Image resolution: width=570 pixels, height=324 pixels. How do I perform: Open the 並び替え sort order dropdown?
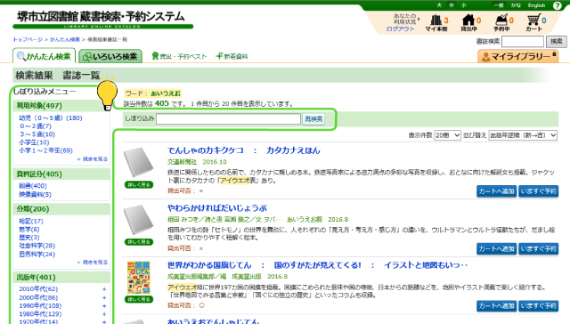tap(523, 135)
